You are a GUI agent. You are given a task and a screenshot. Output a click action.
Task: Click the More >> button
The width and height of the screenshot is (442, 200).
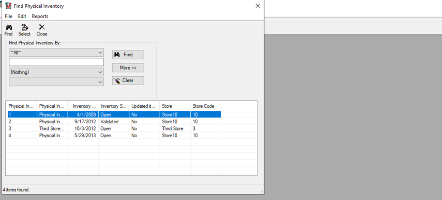[x=128, y=68]
